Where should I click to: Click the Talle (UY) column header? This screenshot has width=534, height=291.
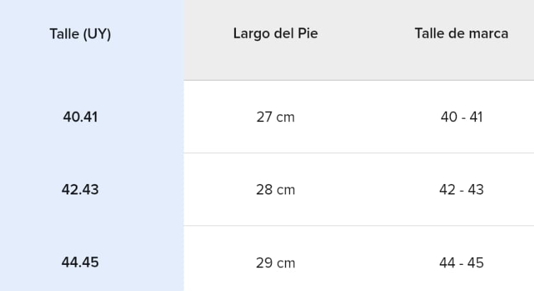point(80,34)
